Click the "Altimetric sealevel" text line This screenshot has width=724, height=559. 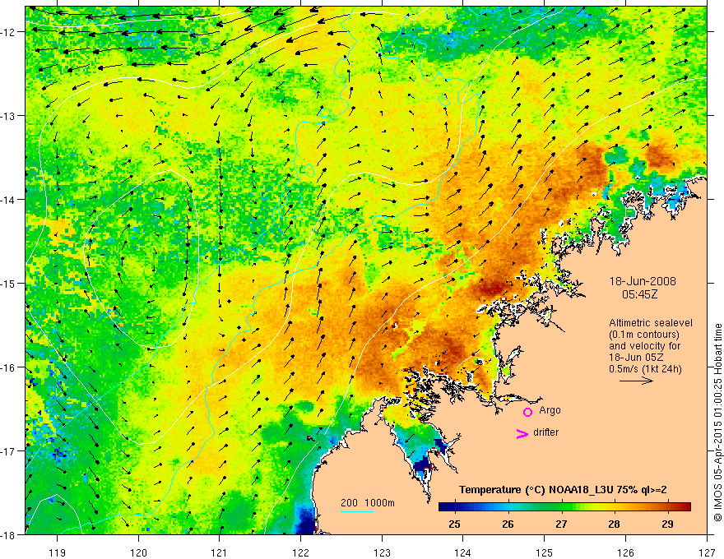point(651,323)
